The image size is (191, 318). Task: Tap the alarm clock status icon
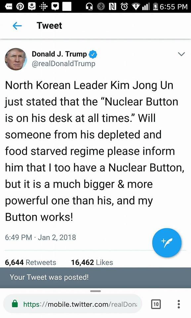click(x=124, y=7)
